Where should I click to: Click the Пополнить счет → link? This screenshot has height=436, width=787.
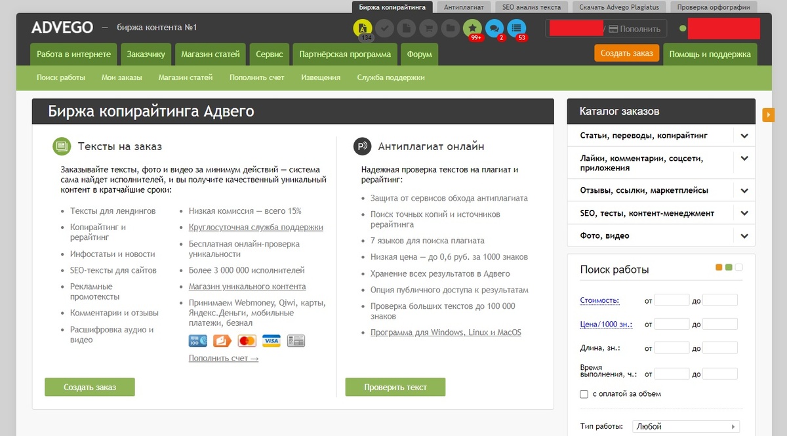tap(224, 358)
